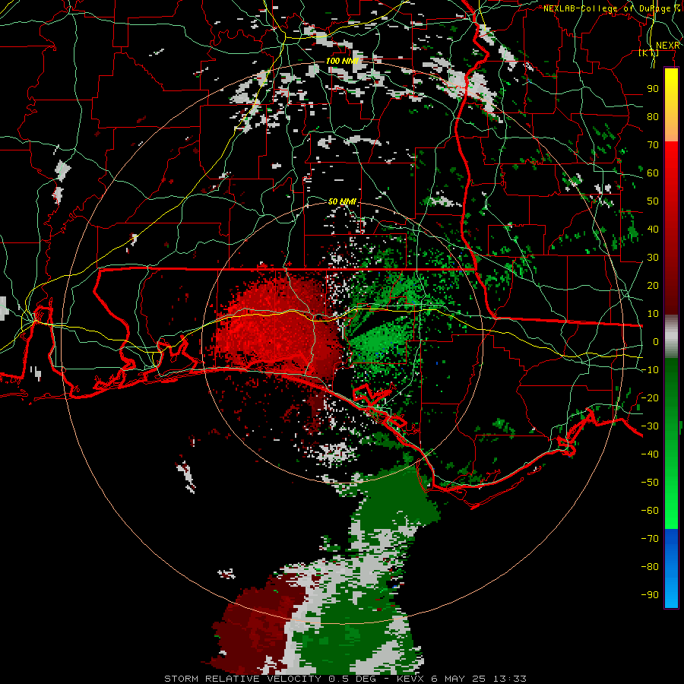This screenshot has width=684, height=684.
Task: Click the '-60' value on velocity scale
Action: 650,511
